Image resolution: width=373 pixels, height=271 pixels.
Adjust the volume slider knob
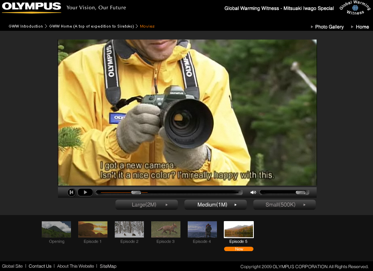[x=300, y=192]
